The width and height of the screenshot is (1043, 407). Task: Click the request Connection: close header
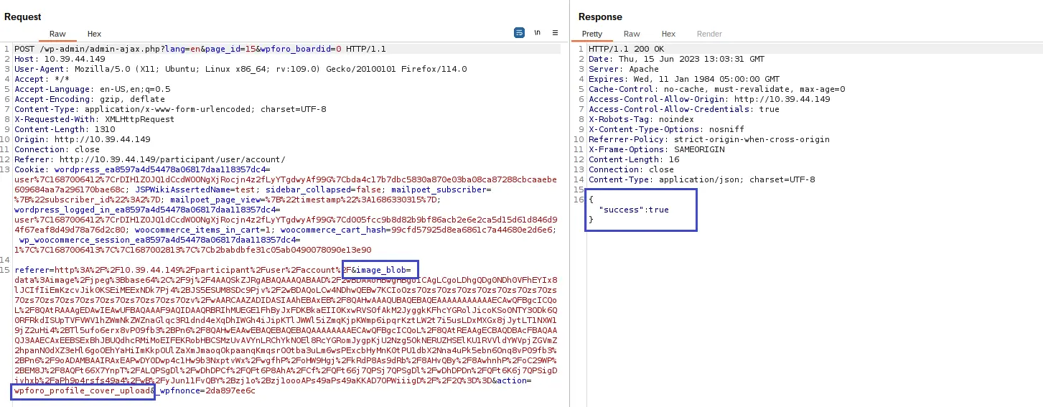tap(57, 149)
